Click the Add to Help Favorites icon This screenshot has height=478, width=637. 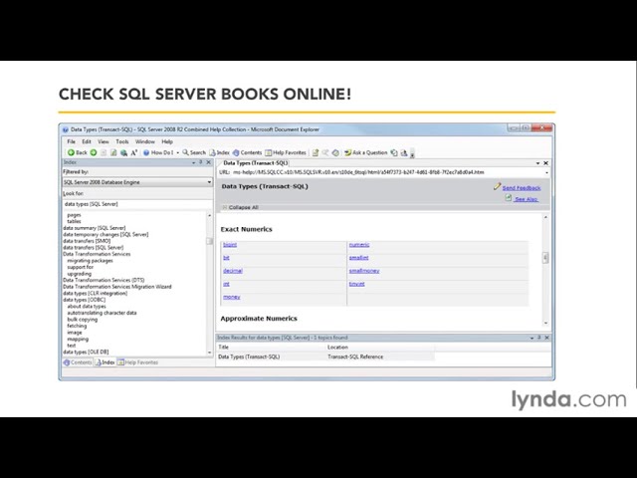pyautogui.click(x=316, y=152)
